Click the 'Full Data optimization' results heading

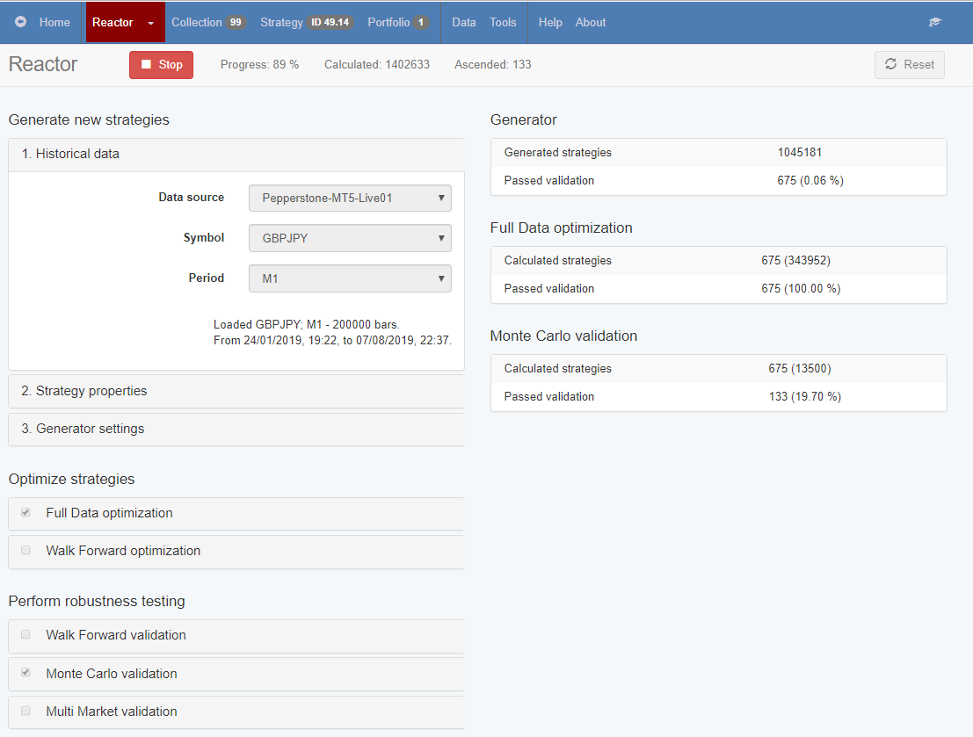tap(561, 228)
